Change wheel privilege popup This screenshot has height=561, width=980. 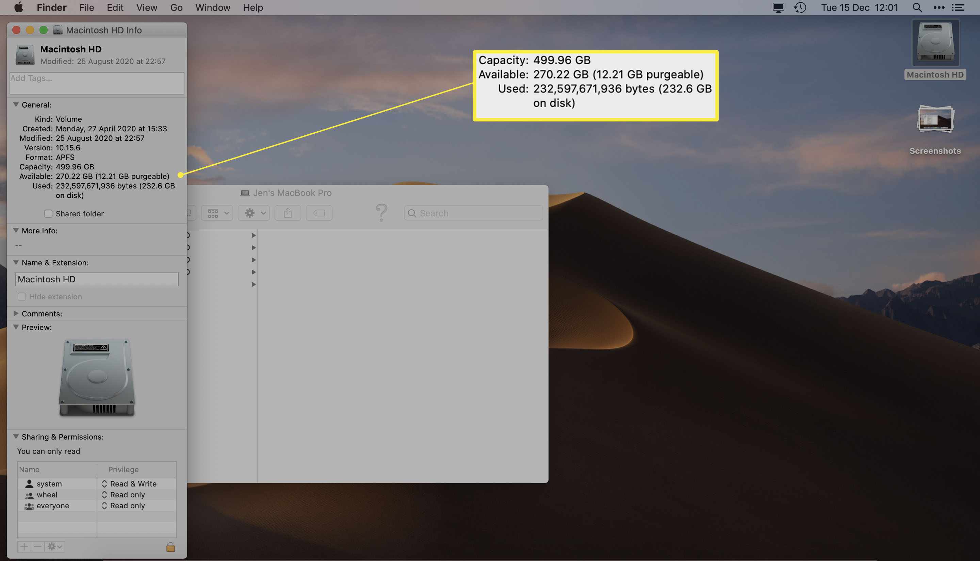(x=123, y=495)
